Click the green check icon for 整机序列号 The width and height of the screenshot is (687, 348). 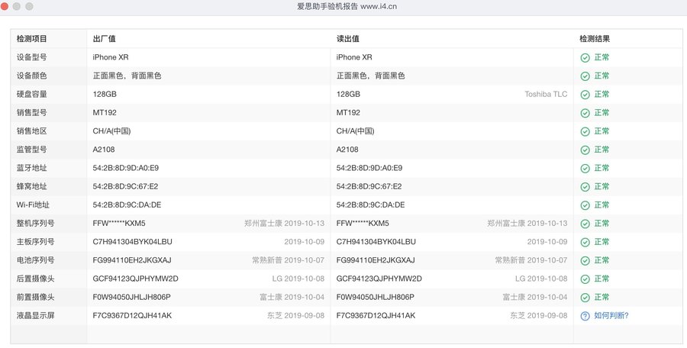(585, 224)
